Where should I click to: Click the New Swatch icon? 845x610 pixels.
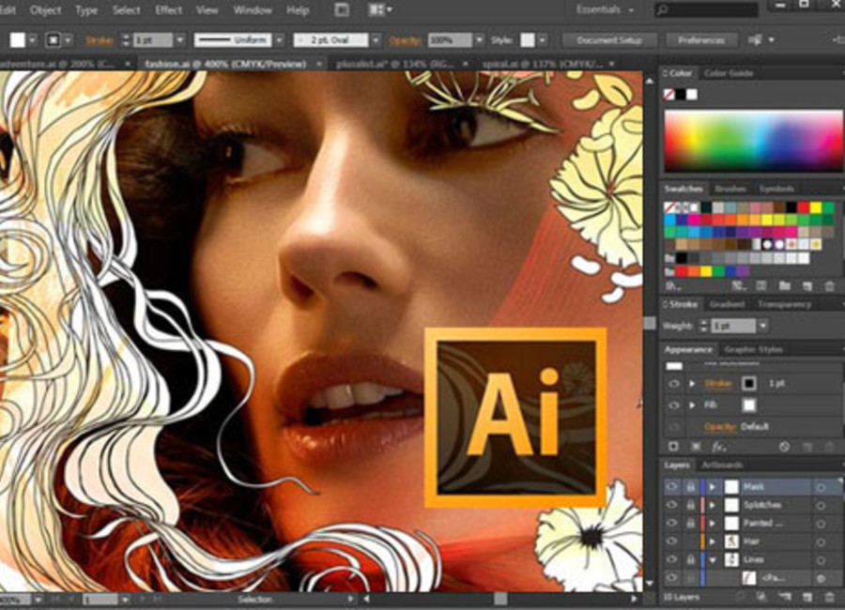807,286
